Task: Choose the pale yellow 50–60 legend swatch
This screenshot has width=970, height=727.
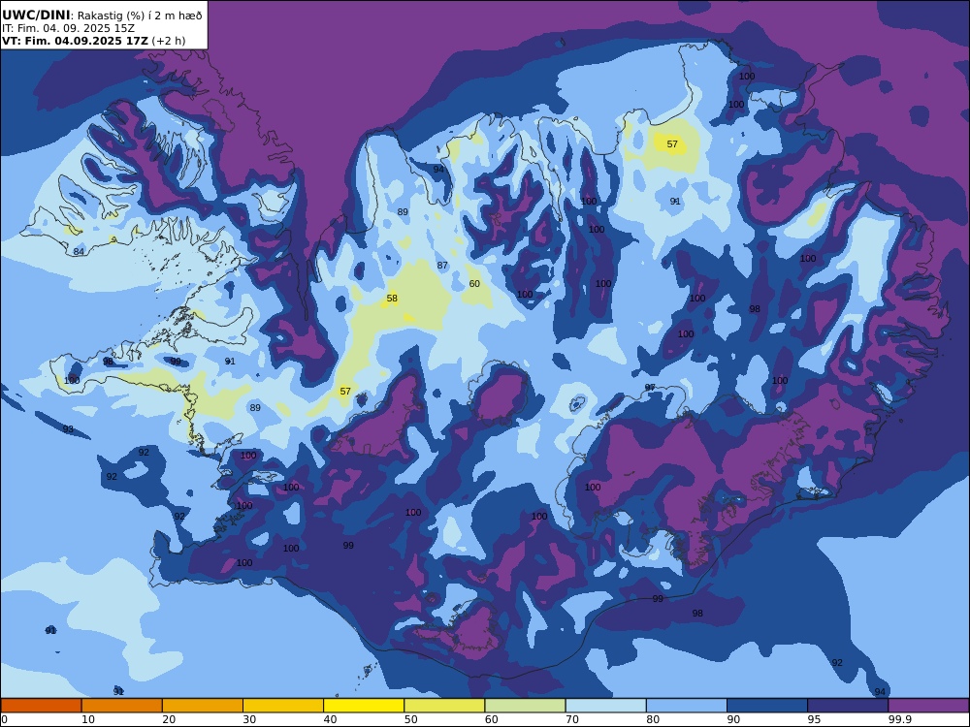Action: pos(444,706)
